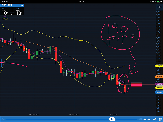Viewport: 163px width, 122px height.
Task: Click the 18. jun. 2017 date label
Action: (x=74, y=114)
